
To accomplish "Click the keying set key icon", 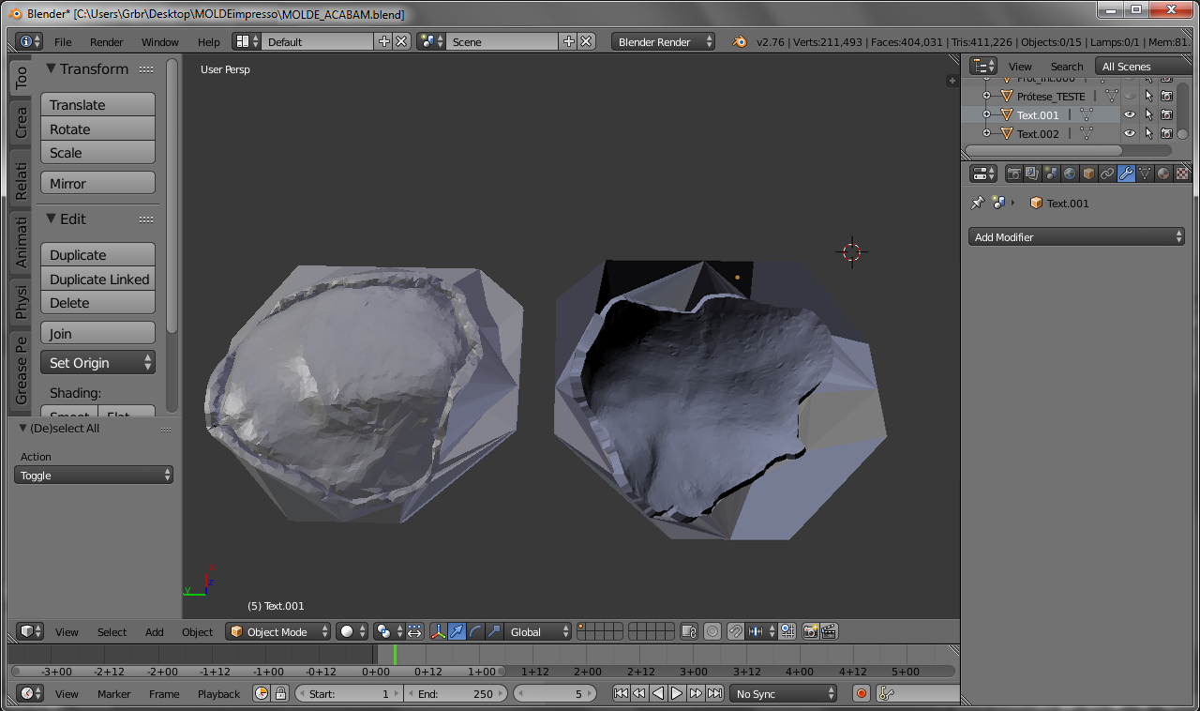I will pos(887,693).
